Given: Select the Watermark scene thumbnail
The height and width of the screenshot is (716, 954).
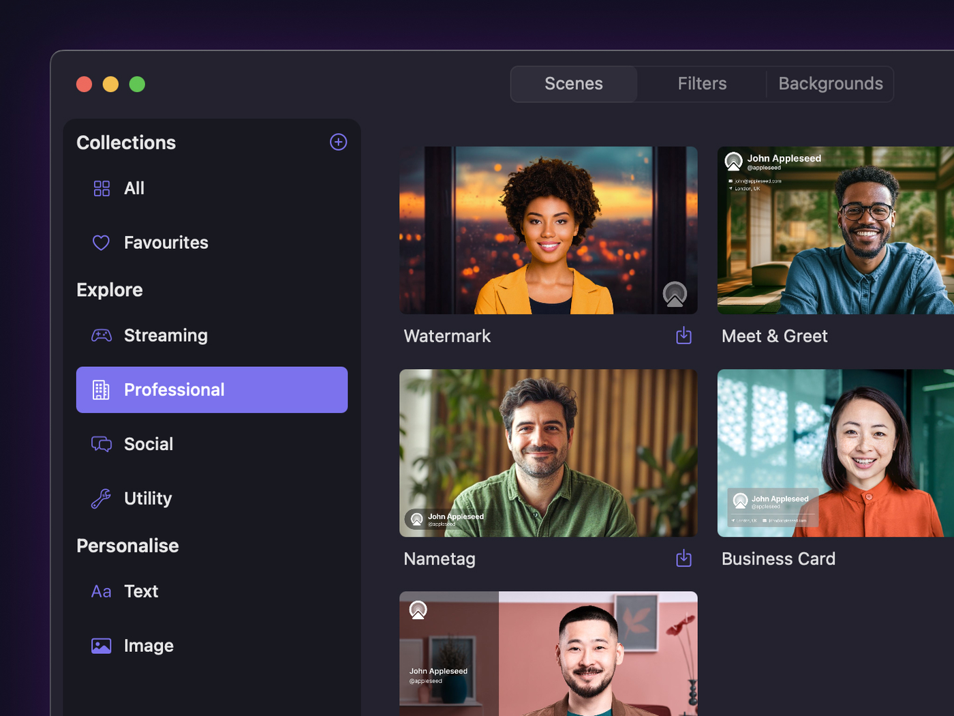Looking at the screenshot, I should coord(548,230).
